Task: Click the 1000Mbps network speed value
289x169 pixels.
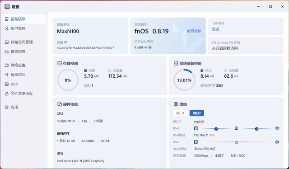Action: 201,156
